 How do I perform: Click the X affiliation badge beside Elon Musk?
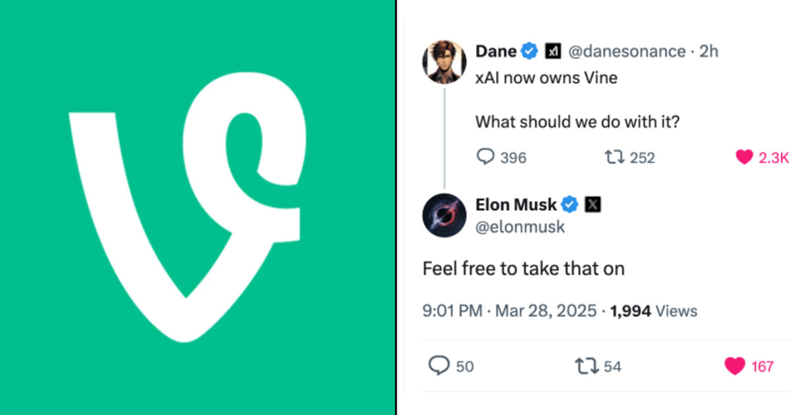point(592,205)
